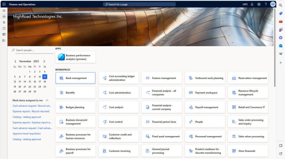The height and width of the screenshot is (159, 285).
Task: Click the page vertical scrollbar
Action: 275,47
